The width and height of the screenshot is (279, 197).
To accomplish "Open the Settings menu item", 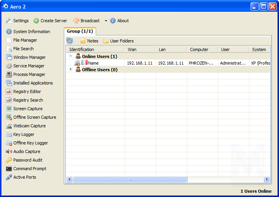I will coord(17,21).
